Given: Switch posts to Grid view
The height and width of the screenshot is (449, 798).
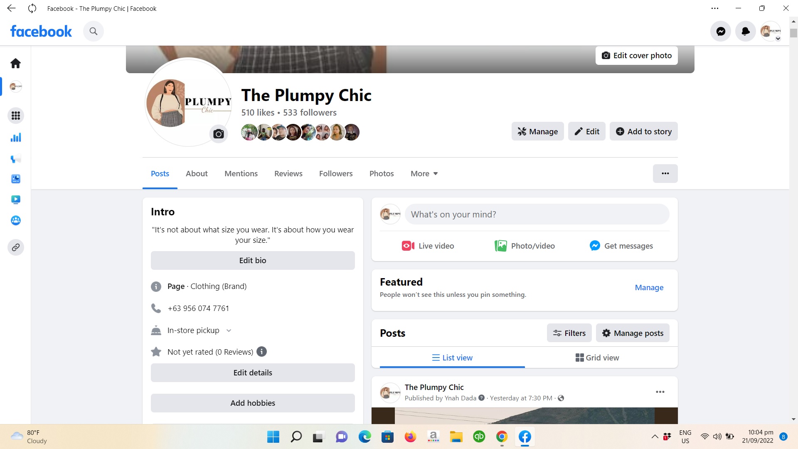Looking at the screenshot, I should coord(597,358).
